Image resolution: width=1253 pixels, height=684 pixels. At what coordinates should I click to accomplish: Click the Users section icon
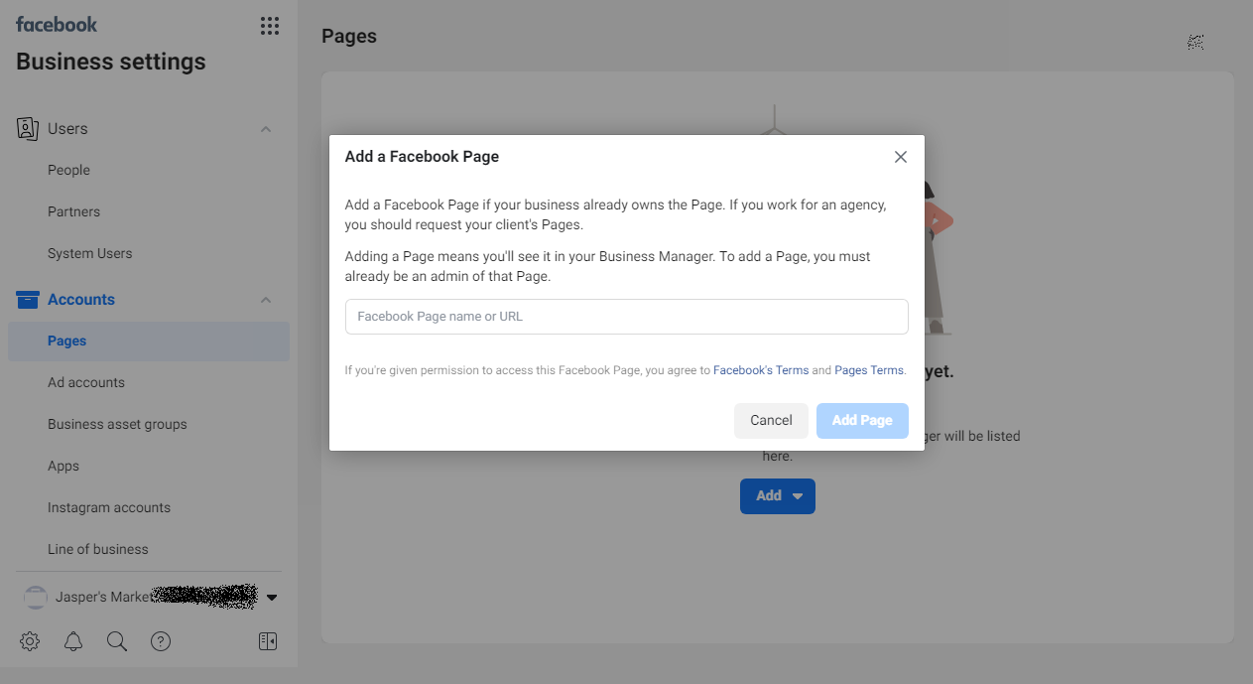[x=28, y=129]
